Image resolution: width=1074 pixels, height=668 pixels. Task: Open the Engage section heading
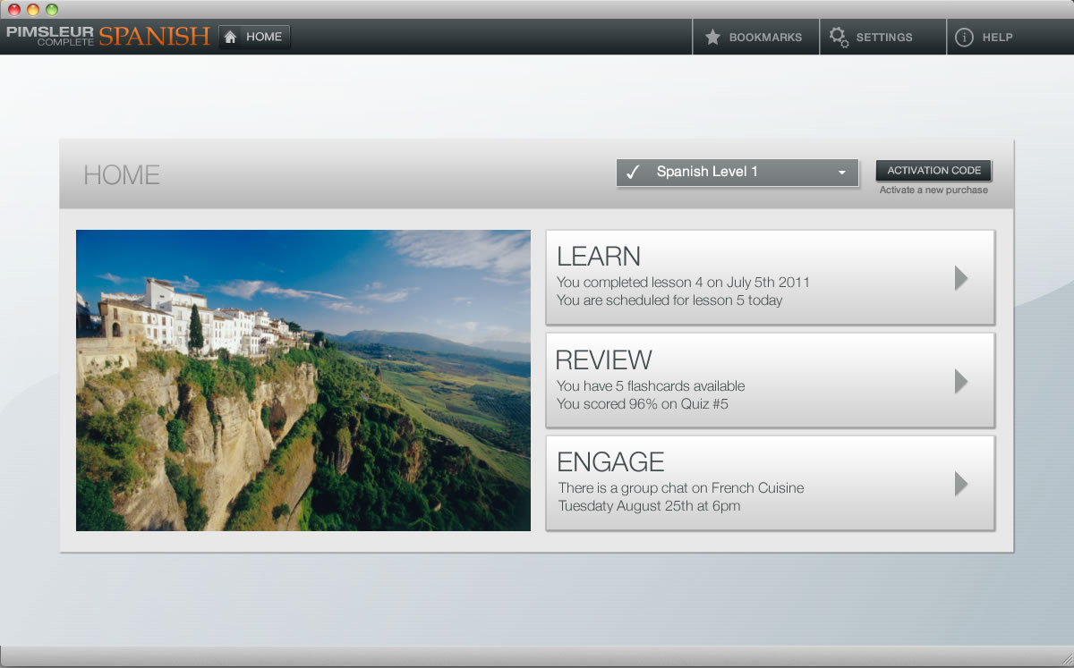tap(610, 462)
